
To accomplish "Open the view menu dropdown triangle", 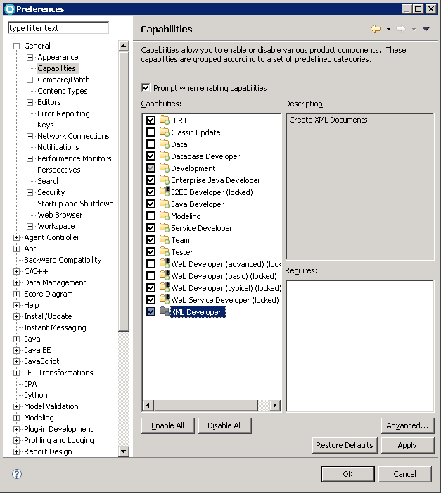I will point(426,29).
